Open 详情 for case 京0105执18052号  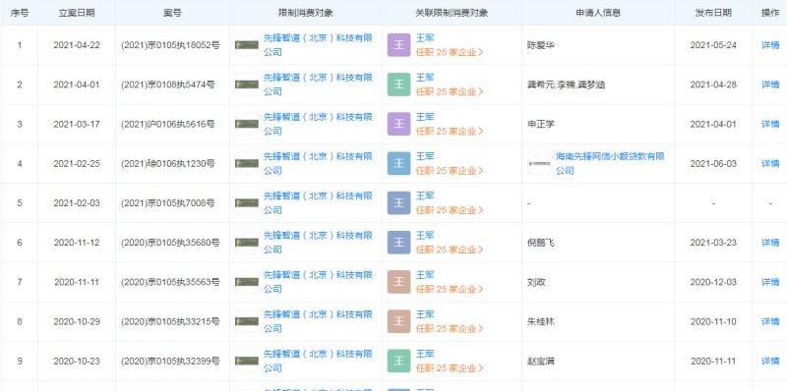pos(770,45)
